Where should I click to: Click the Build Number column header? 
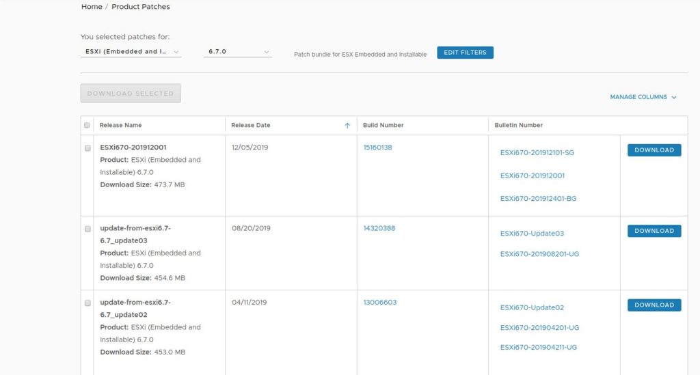(x=383, y=125)
